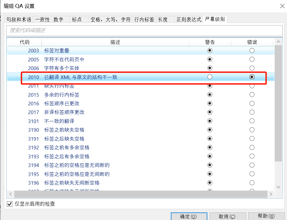Click the horizontal scrollbar right arrow
This screenshot has width=287, height=220.
click(271, 194)
